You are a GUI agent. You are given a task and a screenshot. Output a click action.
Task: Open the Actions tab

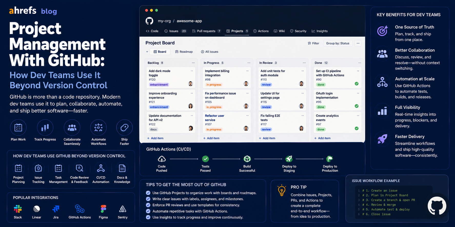click(x=261, y=31)
